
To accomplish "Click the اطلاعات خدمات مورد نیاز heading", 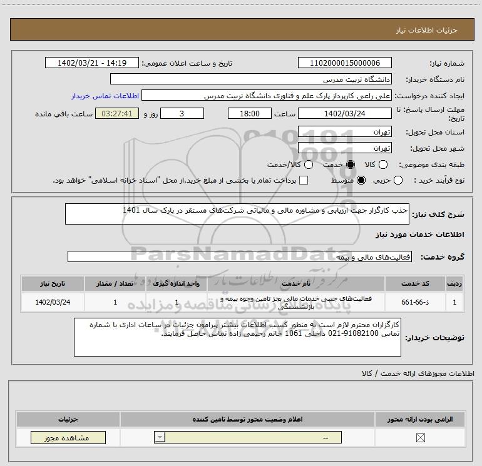I will pos(419,235).
